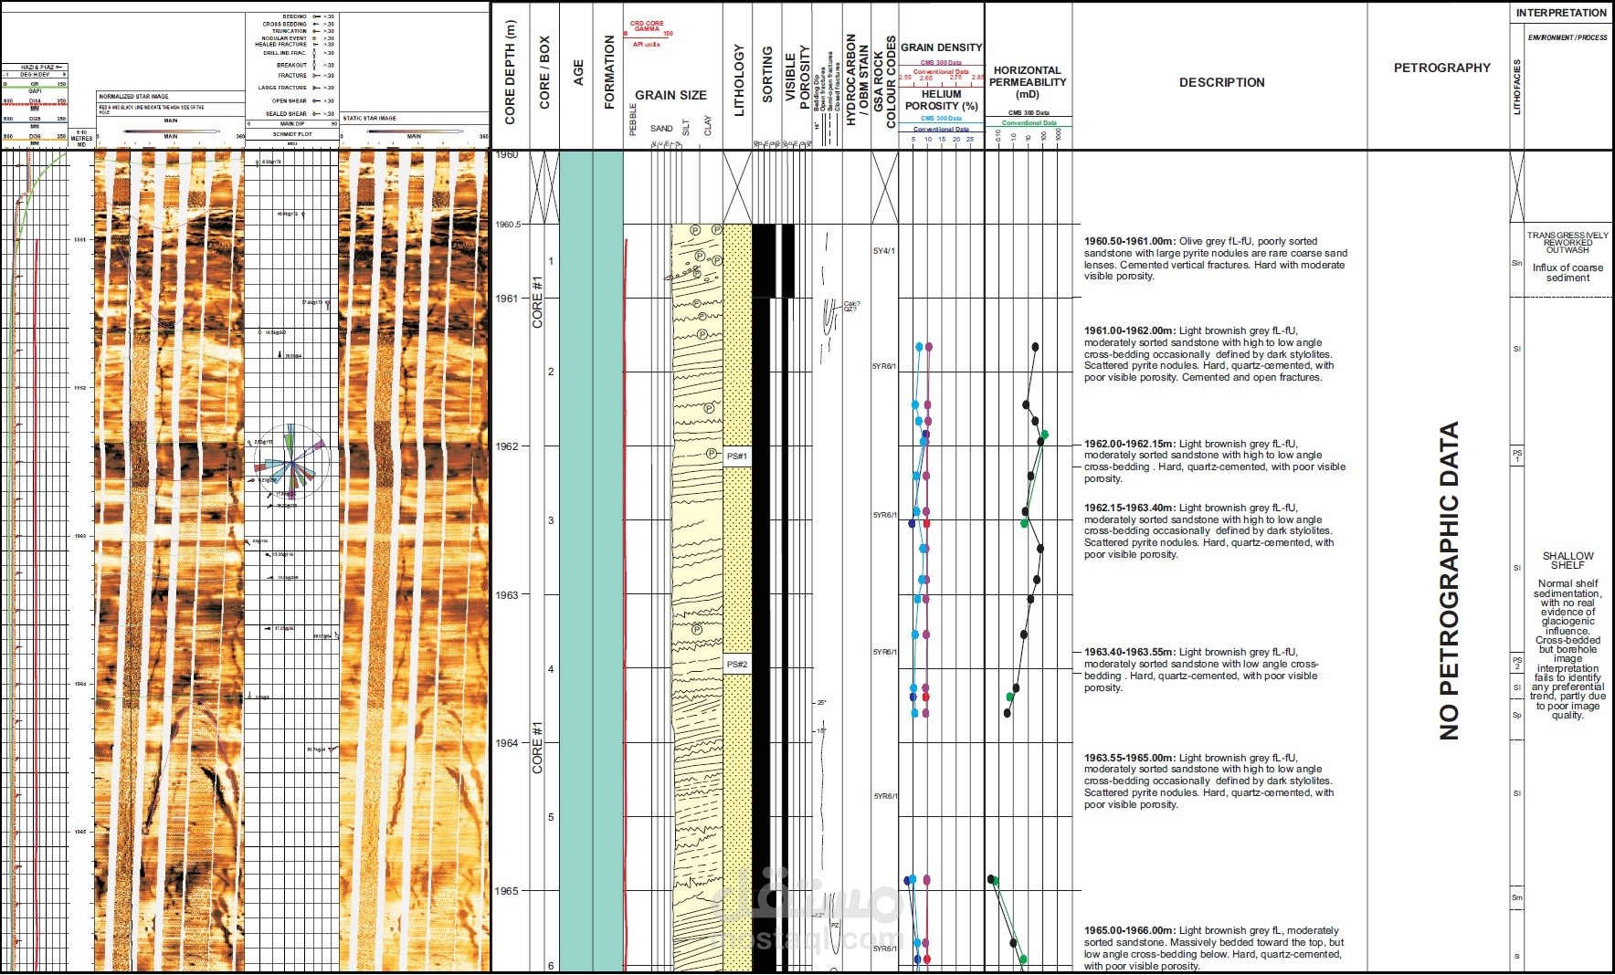Select the VISIBLE POROSITY header
The image size is (1615, 975).
(798, 78)
